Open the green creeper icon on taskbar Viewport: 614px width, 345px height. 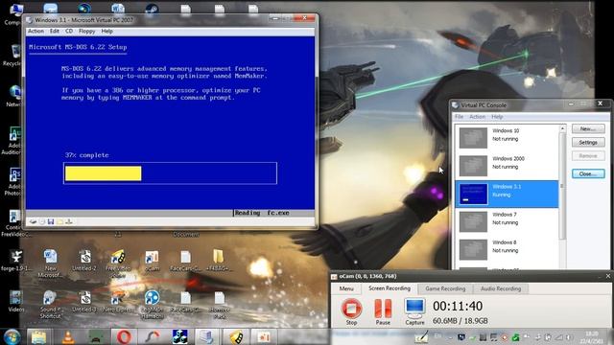point(96,336)
